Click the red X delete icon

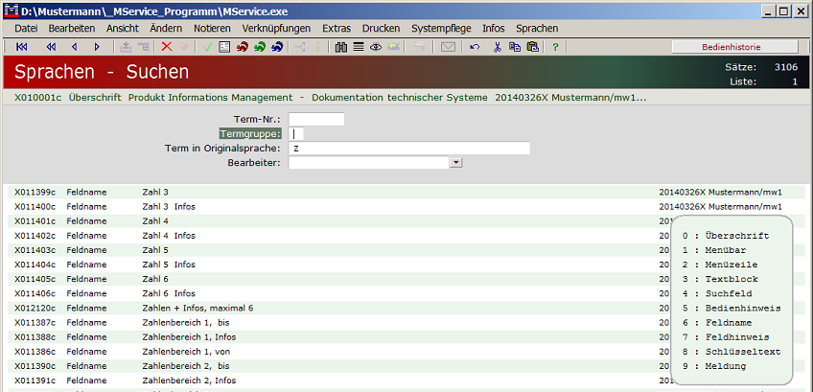[167, 47]
